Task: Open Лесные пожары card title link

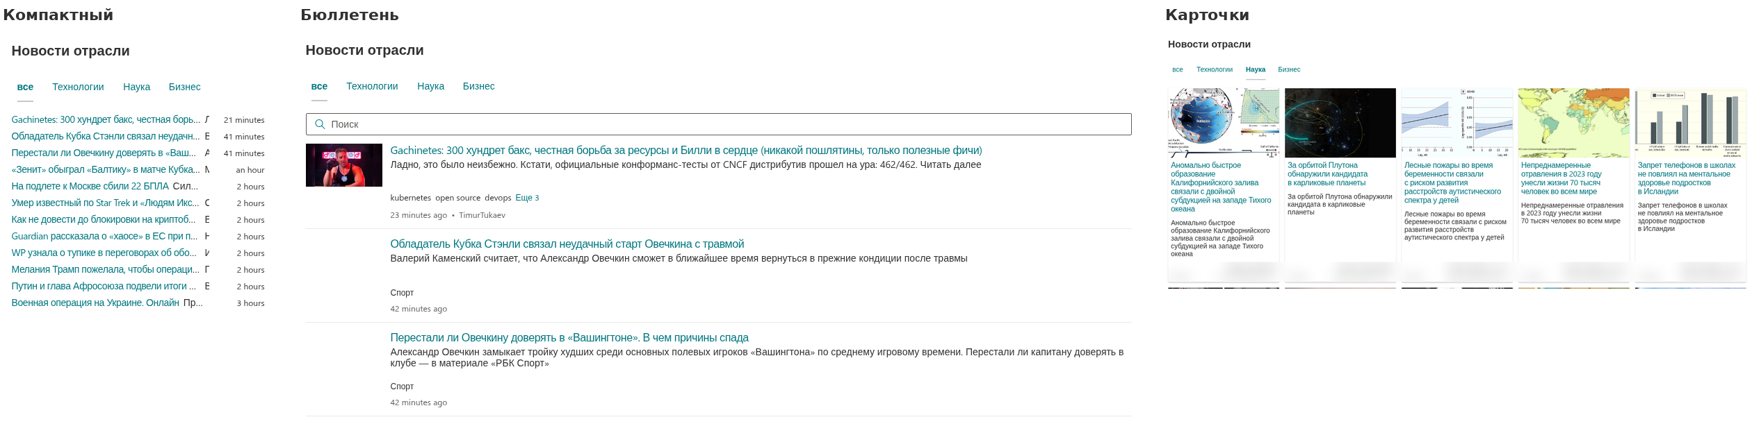Action: [1452, 183]
